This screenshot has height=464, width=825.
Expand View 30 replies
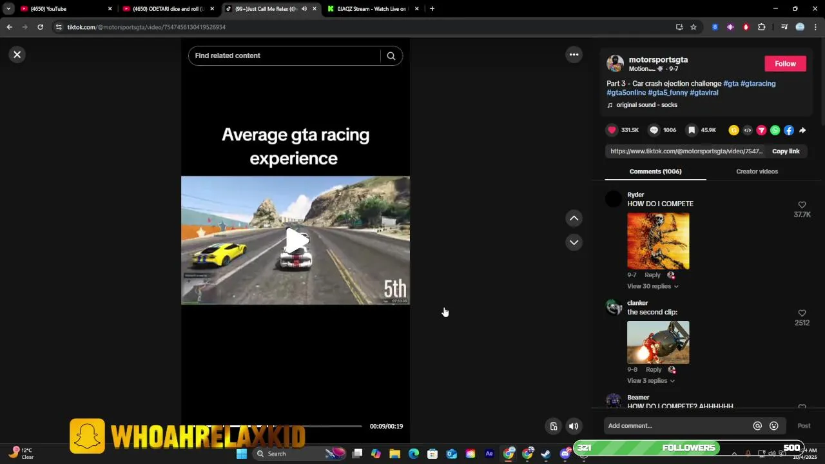652,286
